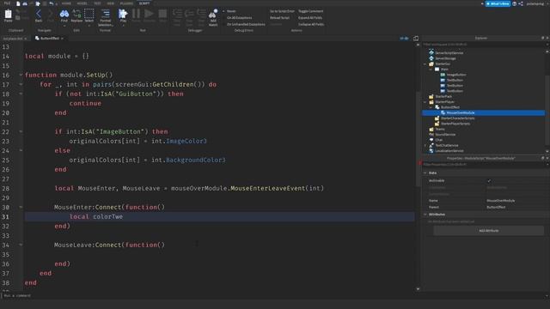
Task: Click the LocalizationService icon in Explorer
Action: pos(431,151)
